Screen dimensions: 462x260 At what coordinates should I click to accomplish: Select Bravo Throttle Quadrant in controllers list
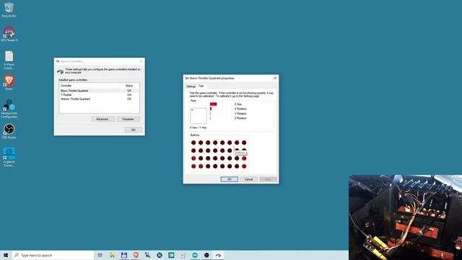click(x=99, y=91)
